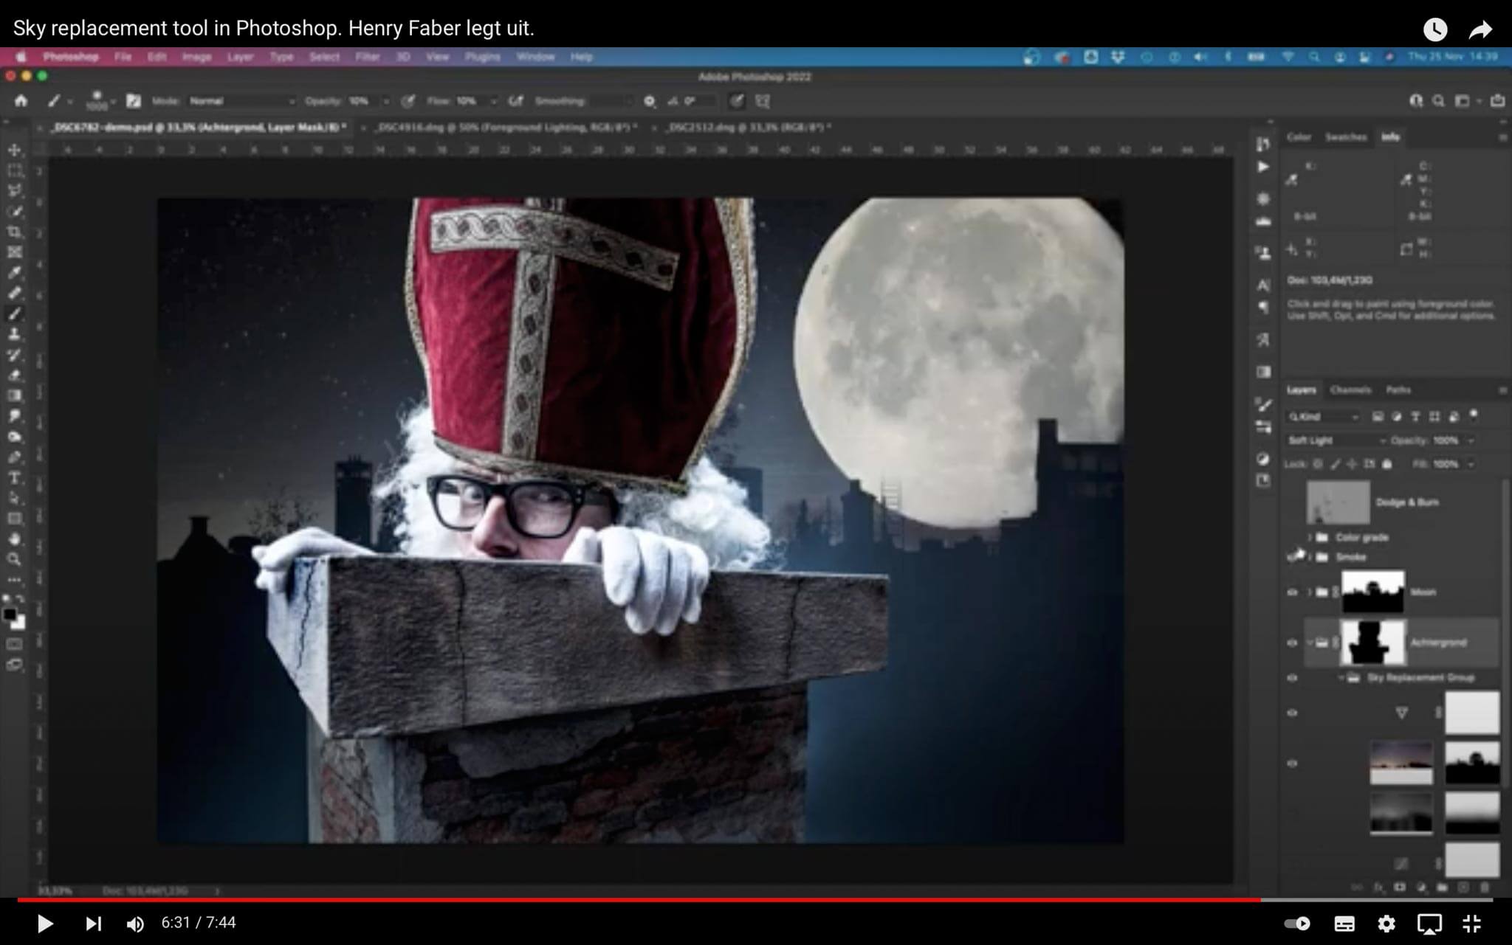Hide the Sky Replacement Group
Image resolution: width=1512 pixels, height=945 pixels.
point(1292,678)
